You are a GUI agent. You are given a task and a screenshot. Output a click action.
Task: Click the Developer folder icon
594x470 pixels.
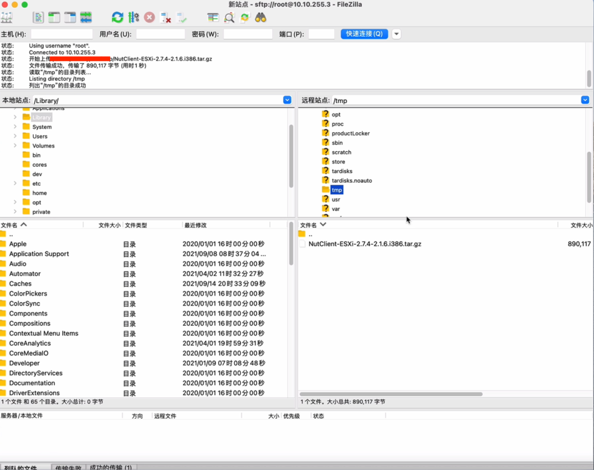pos(3,363)
